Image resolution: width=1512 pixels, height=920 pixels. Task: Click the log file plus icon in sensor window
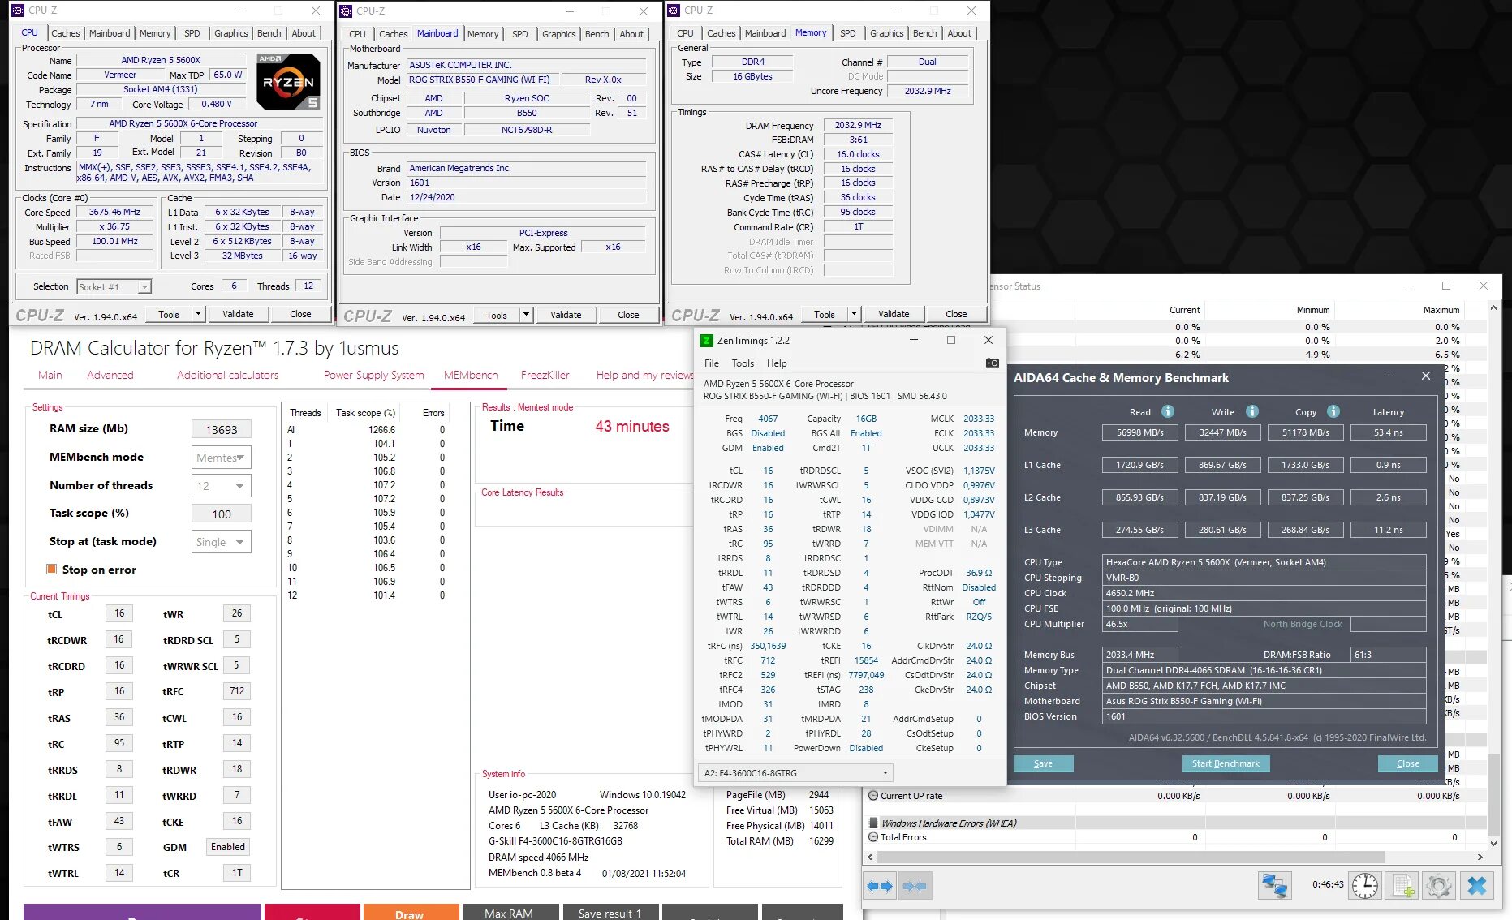pos(1402,886)
